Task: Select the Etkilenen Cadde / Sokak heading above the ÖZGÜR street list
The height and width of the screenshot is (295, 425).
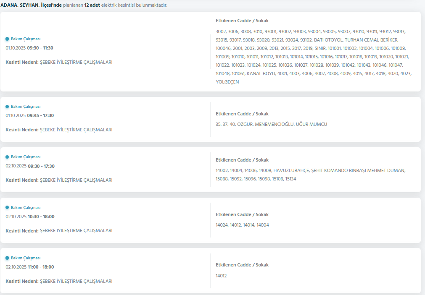Action: pos(242,114)
